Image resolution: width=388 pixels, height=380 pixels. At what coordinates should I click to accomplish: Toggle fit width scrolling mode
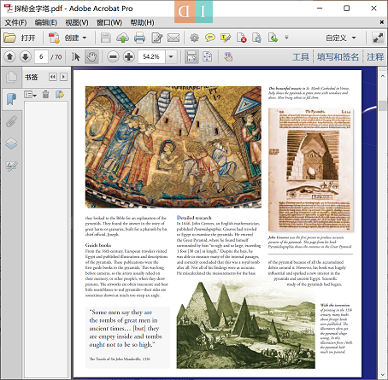[x=191, y=56]
